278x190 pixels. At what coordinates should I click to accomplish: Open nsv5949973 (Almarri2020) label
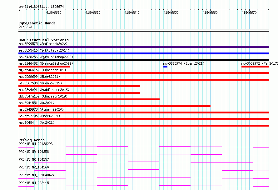(41, 109)
